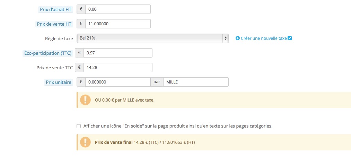Click the euro symbol before Prix d'achat field

[x=81, y=9]
